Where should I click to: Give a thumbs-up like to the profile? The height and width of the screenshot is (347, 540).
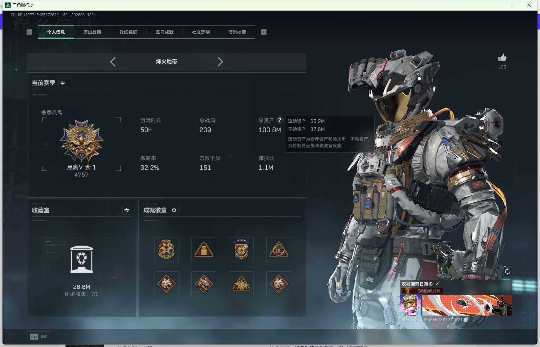502,58
